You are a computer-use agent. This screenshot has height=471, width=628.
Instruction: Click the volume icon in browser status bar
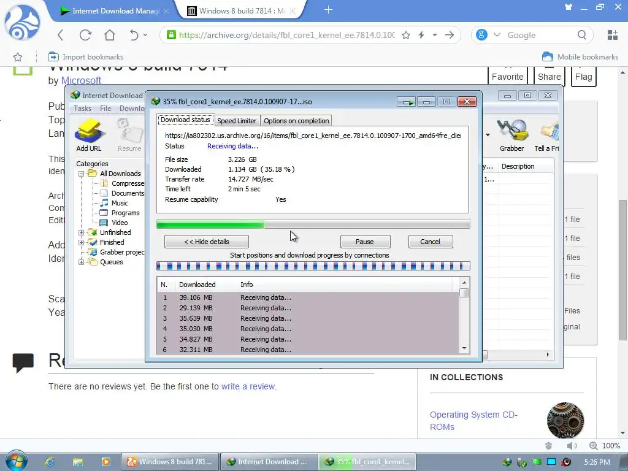point(572,446)
